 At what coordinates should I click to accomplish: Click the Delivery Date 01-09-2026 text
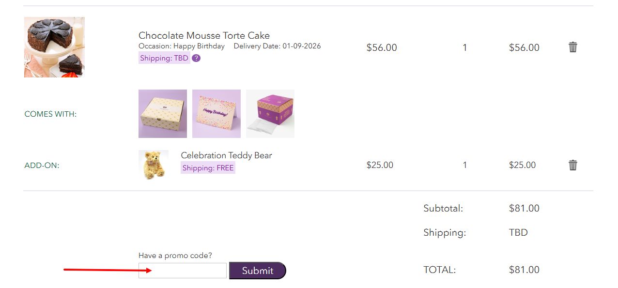click(277, 46)
